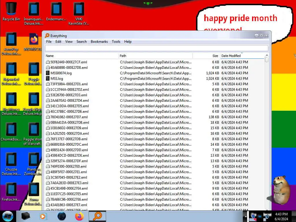Screen dimensions: 296x222
Task: Open the Edit menu
Action: point(58,42)
